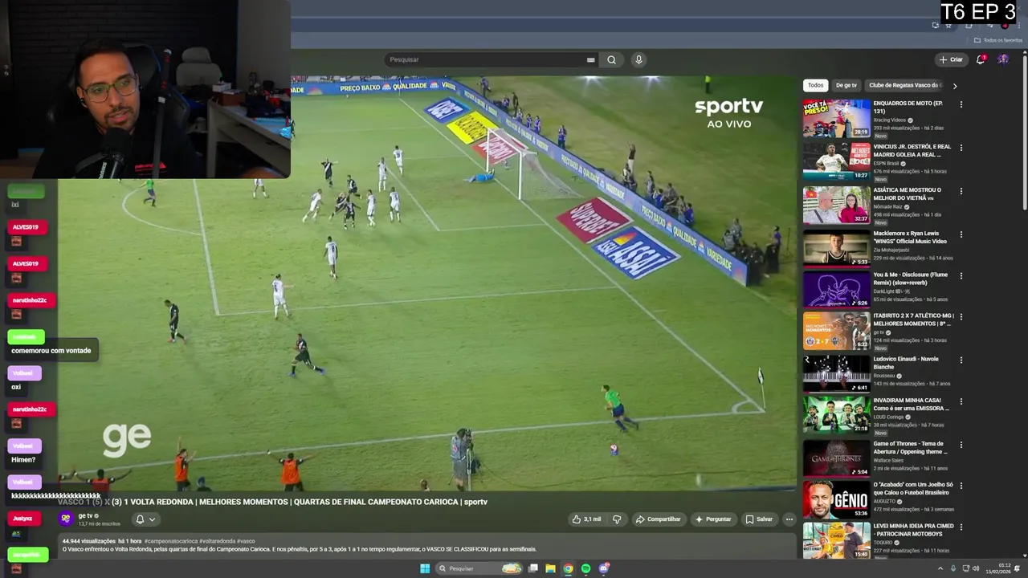1028x578 pixels.
Task: Click the #campeonatocarioca hashtag
Action: coord(171,541)
